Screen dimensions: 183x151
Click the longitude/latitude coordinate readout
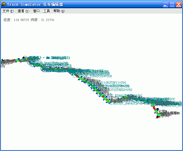point(29,20)
